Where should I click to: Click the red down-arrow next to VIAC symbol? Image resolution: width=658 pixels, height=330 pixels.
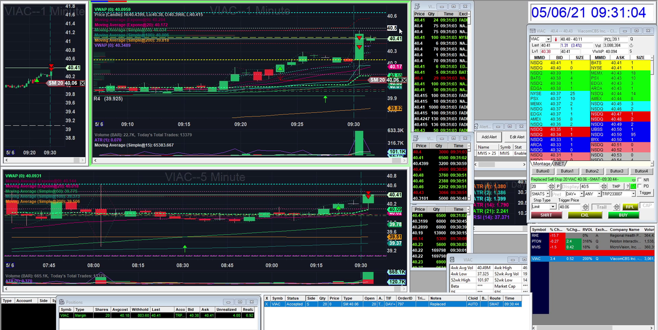pyautogui.click(x=555, y=39)
